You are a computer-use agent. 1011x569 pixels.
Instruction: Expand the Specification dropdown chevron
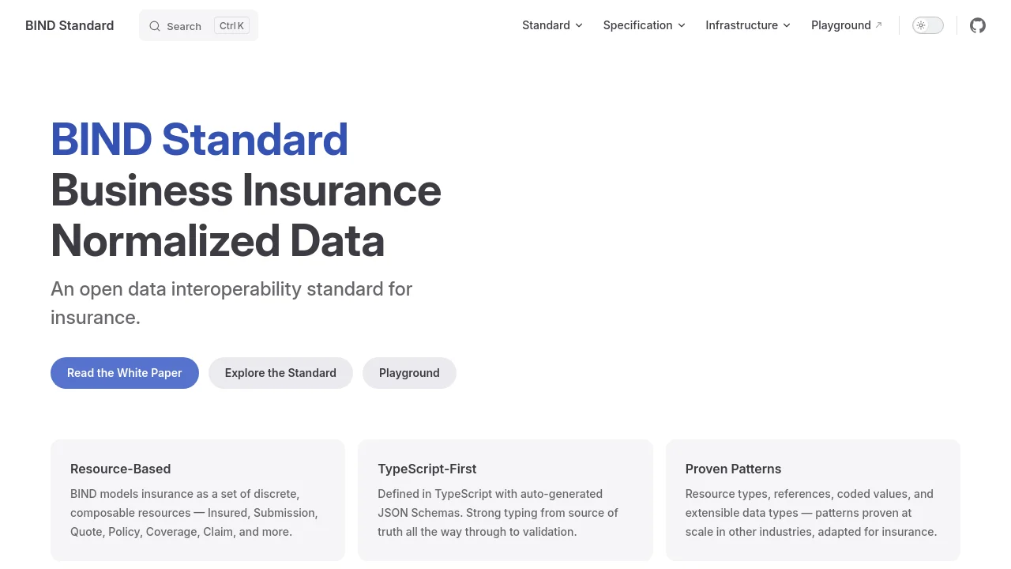pyautogui.click(x=682, y=25)
